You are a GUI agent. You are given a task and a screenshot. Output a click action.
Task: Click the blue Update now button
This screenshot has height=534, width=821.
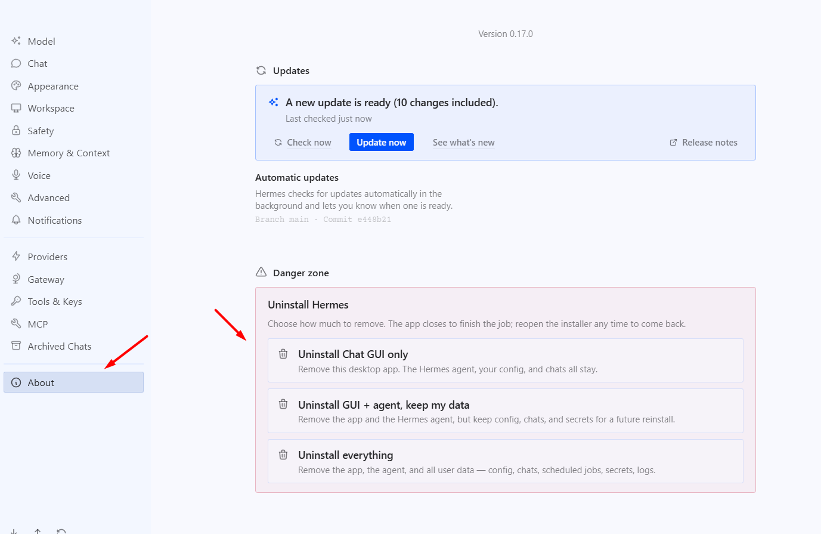(x=382, y=142)
